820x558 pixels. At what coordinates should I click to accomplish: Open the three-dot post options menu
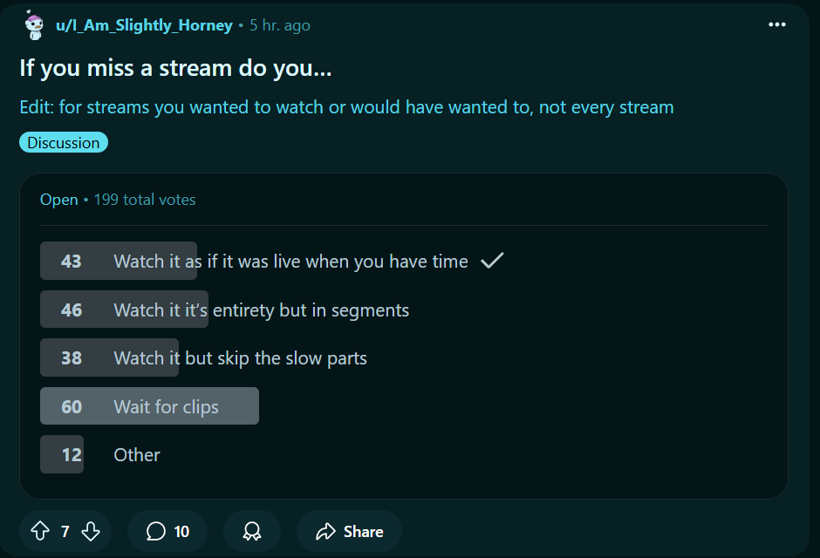click(777, 24)
